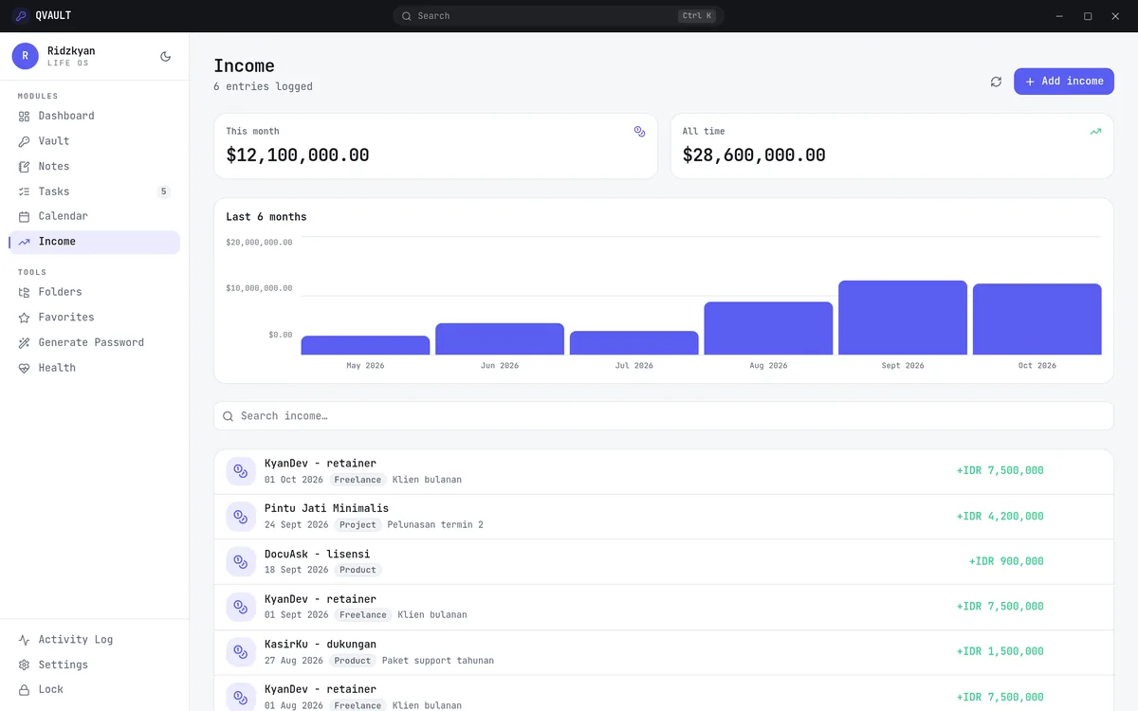
Task: Click the Health heart icon
Action: coord(25,368)
